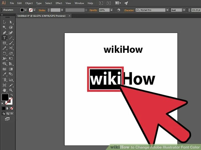Expand the Opacity slider arrow
Viewport: 201px width, 150px height.
(112, 10)
